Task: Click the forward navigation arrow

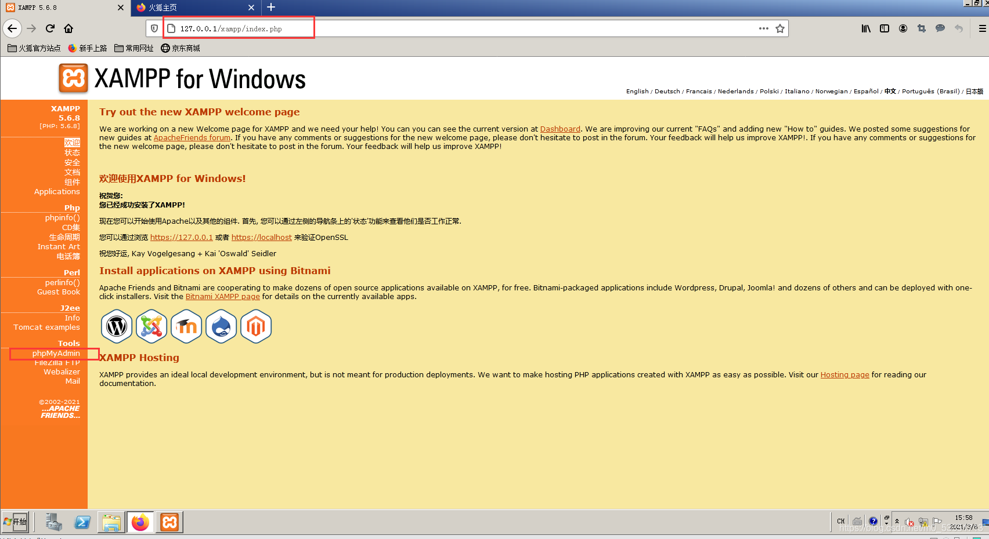Action: pyautogui.click(x=31, y=28)
